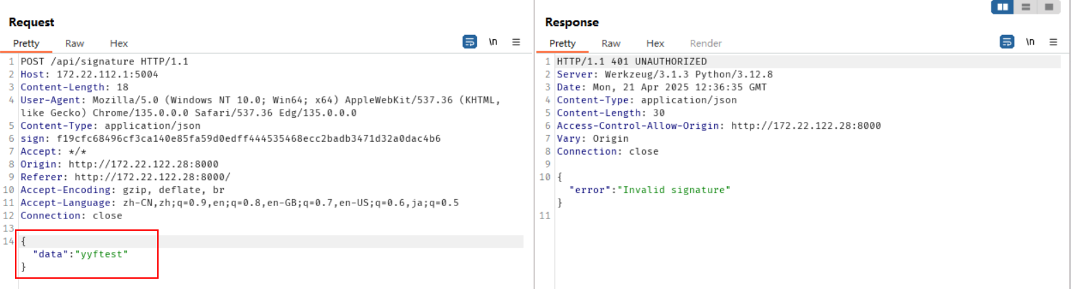Switch to Hex tab in Request panel
1071x289 pixels.
click(119, 43)
